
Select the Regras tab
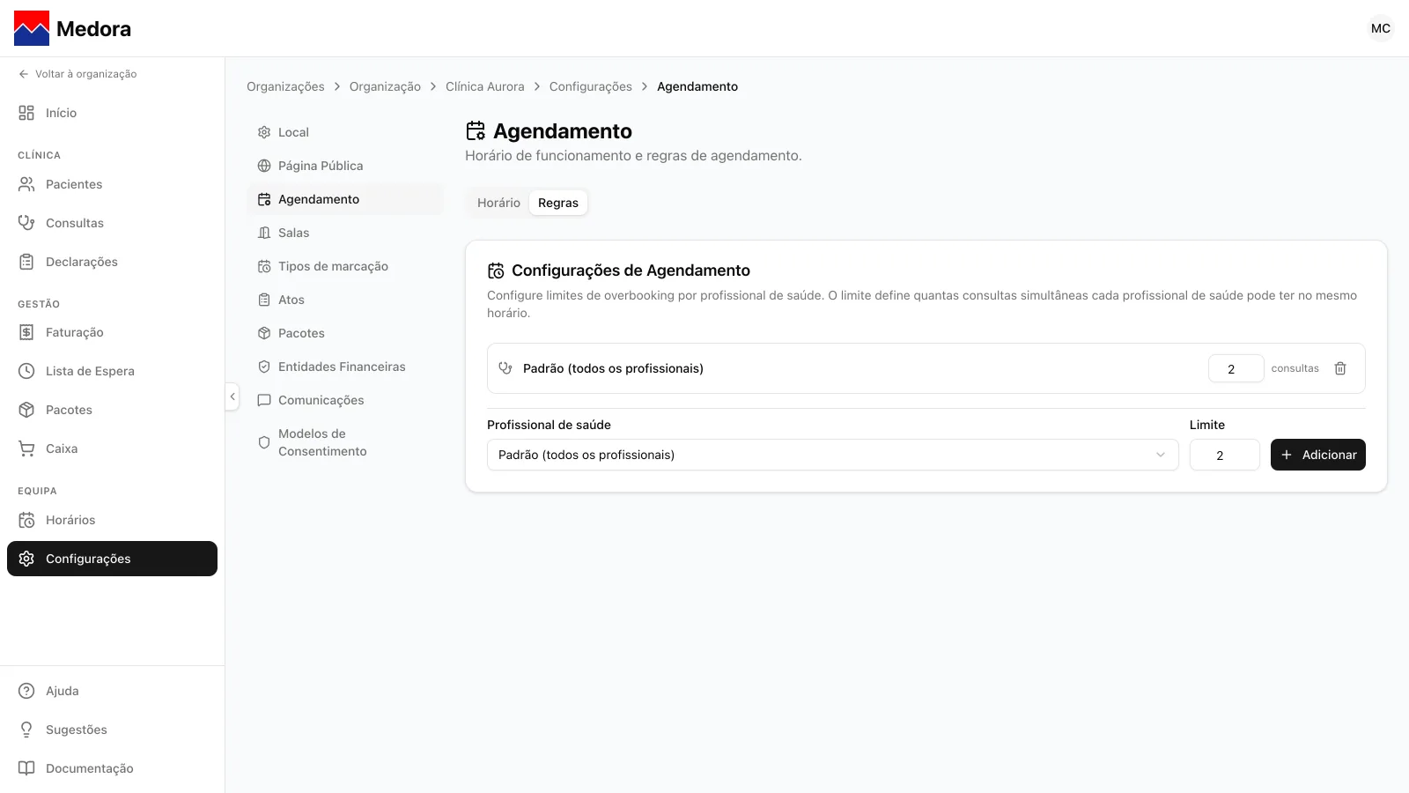coord(558,203)
